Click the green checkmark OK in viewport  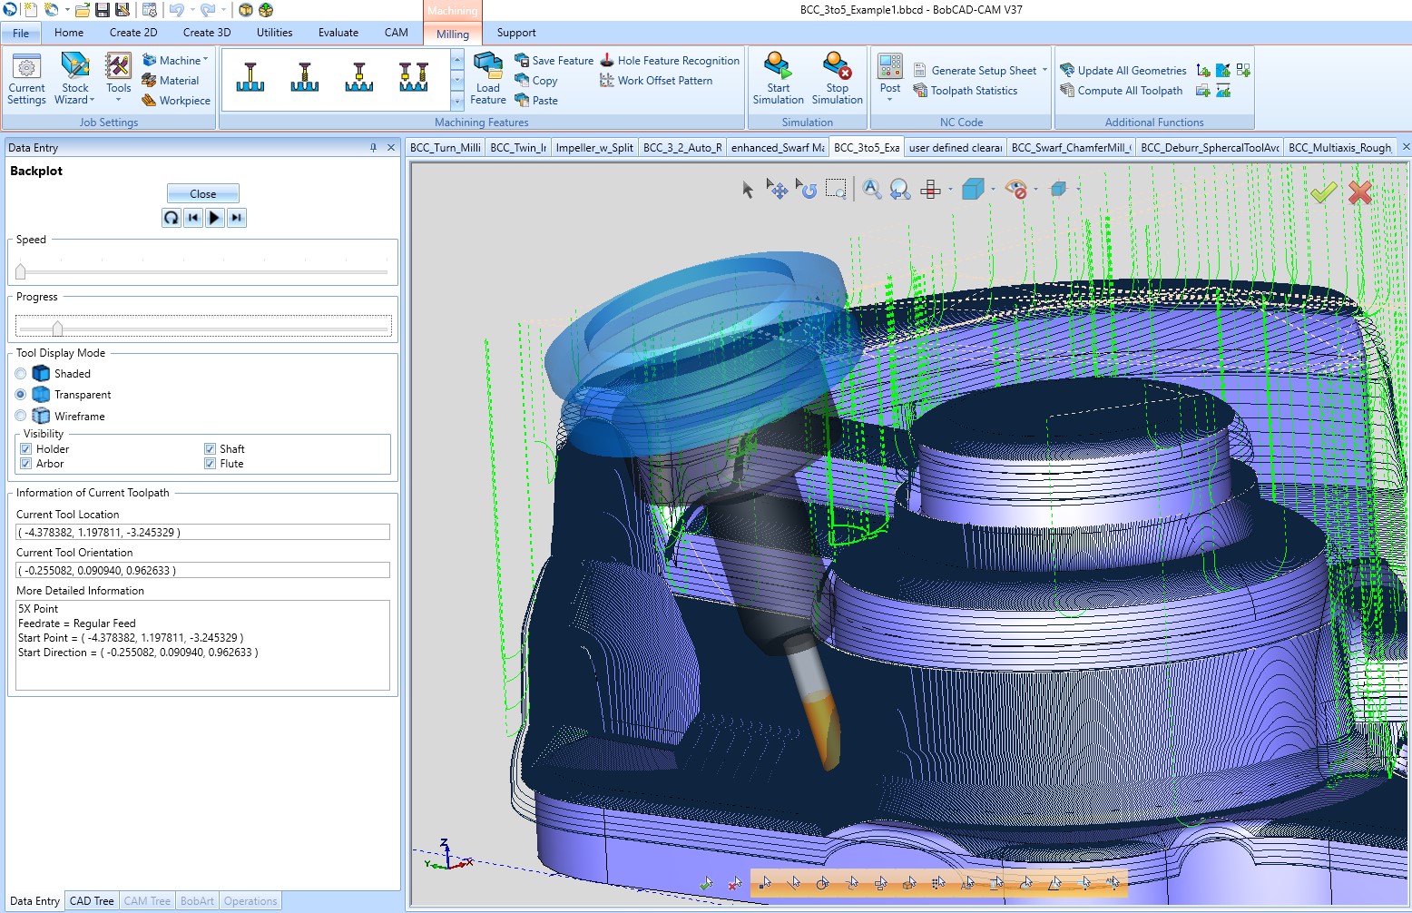tap(1323, 191)
